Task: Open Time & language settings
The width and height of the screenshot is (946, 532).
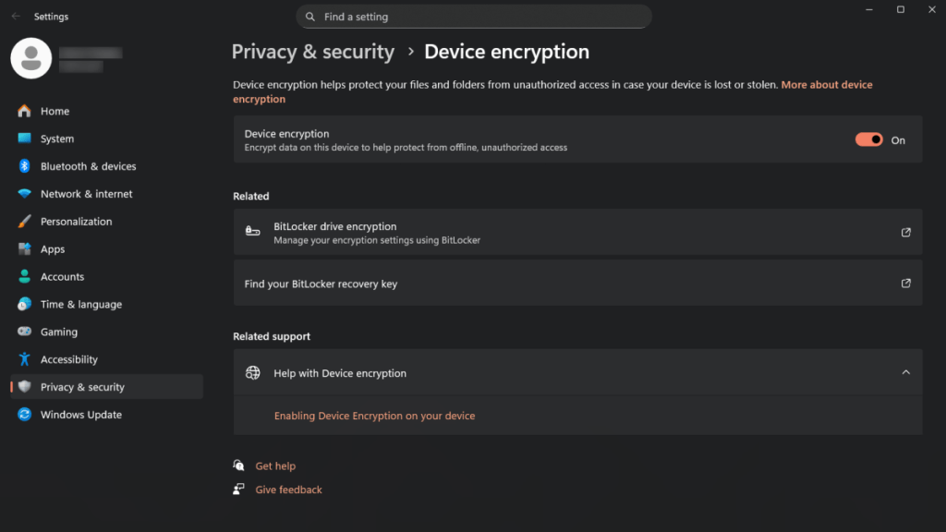Action: [80, 305]
